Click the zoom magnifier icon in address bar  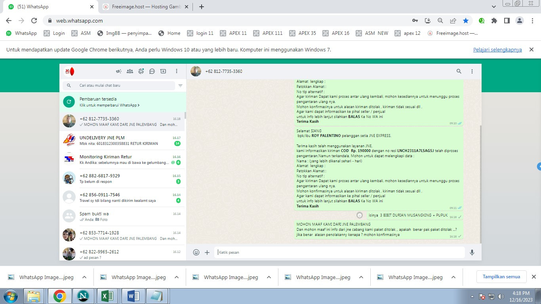coord(440,21)
